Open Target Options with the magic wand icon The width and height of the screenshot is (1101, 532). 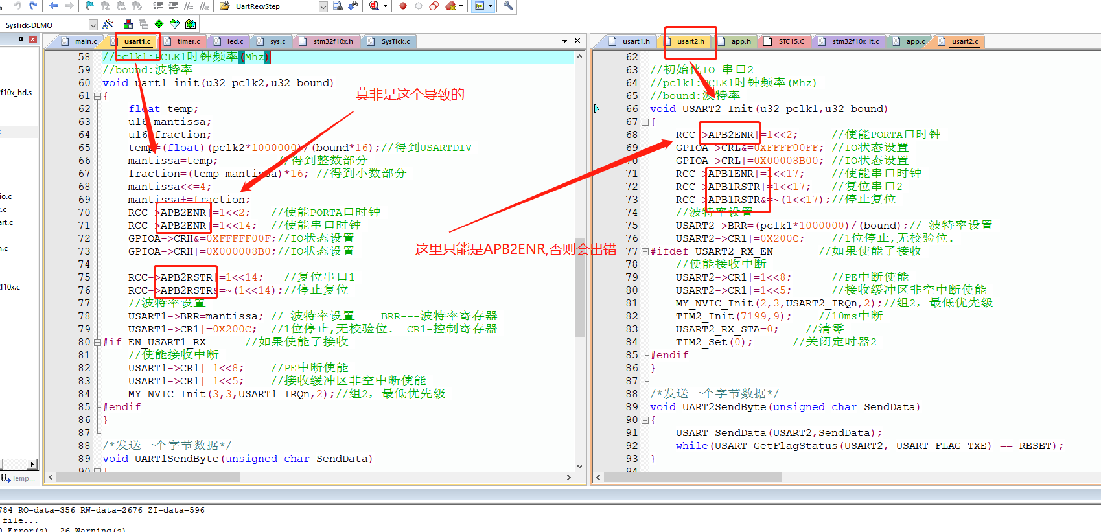108,24
